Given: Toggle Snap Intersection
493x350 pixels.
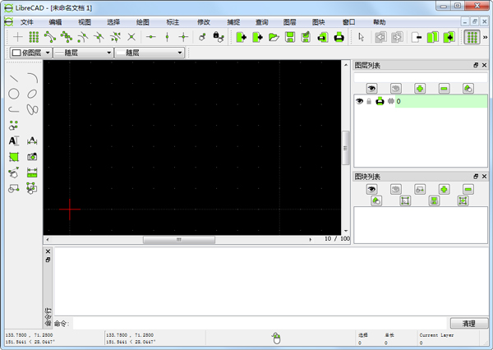Looking at the screenshot, I should pyautogui.click(x=131, y=37).
